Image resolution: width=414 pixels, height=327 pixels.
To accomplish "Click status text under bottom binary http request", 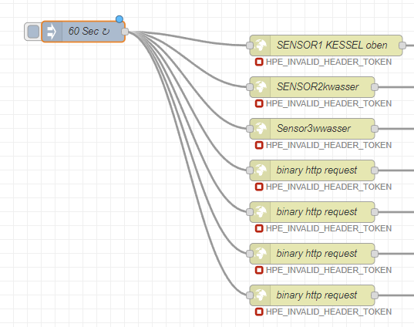I will (328, 312).
